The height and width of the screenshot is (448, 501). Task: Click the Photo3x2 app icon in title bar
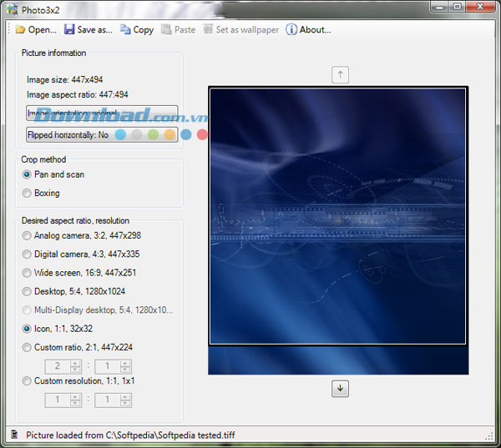13,8
